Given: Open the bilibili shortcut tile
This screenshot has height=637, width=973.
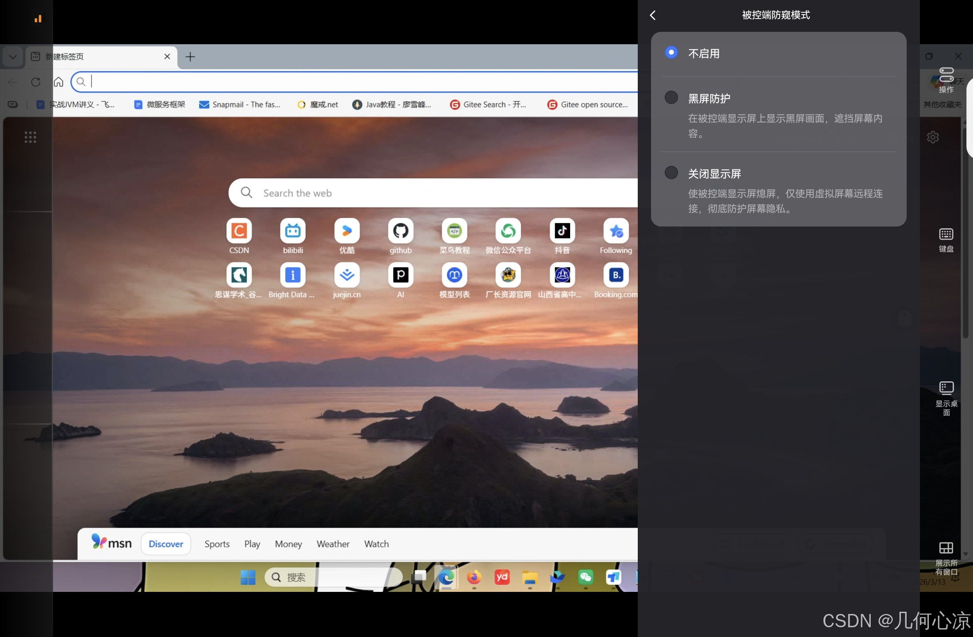Looking at the screenshot, I should point(293,231).
